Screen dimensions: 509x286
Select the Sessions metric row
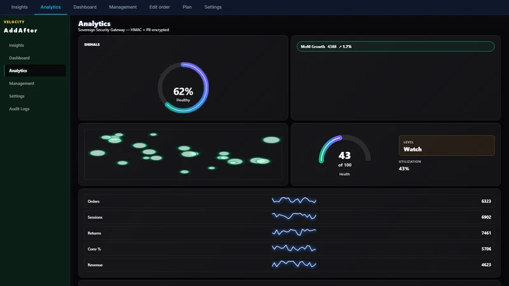coord(289,217)
